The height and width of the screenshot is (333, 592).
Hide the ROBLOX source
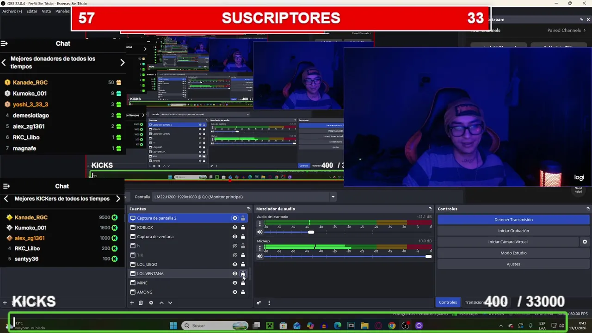234,228
